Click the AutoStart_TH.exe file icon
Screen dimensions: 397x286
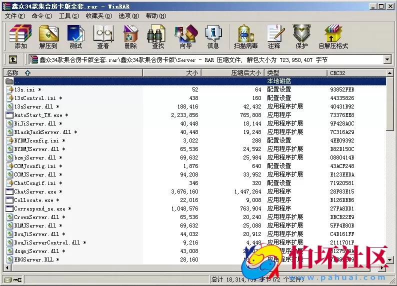(9, 115)
